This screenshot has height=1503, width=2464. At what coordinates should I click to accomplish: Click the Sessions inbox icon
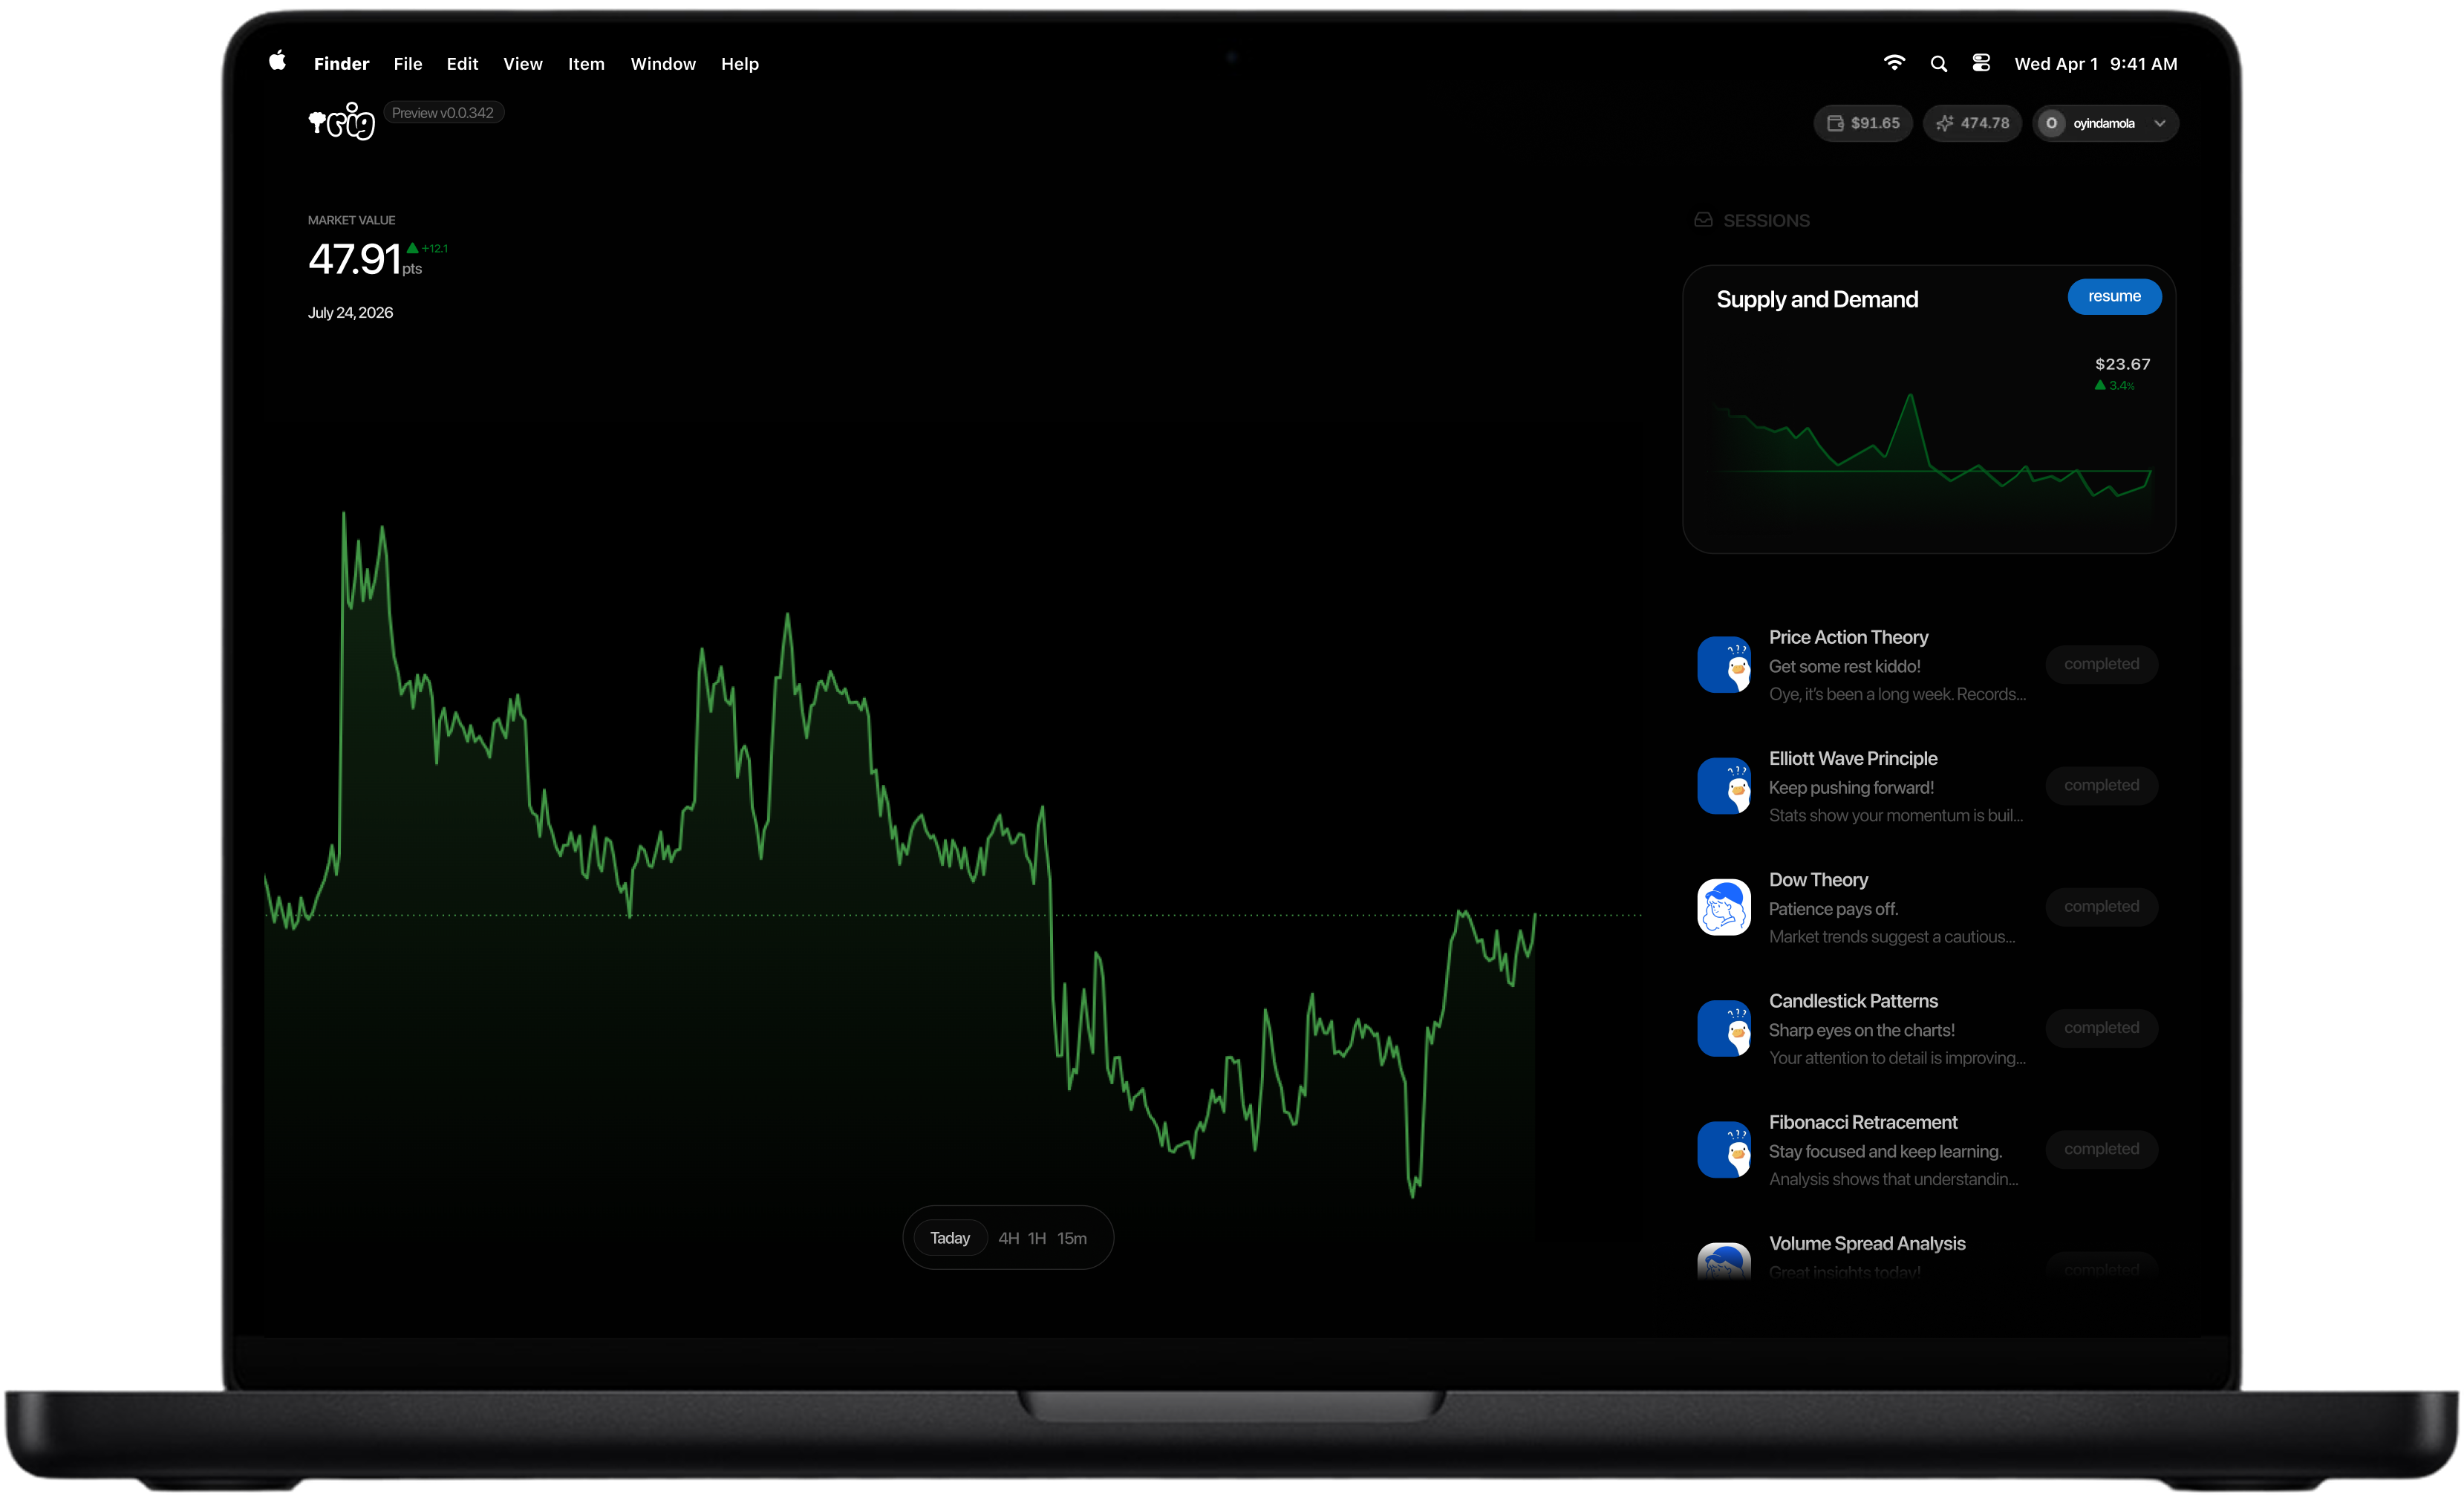click(x=1703, y=220)
